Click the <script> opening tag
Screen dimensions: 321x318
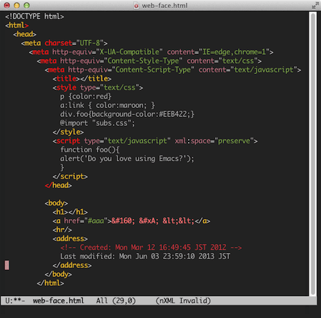[x=155, y=141]
